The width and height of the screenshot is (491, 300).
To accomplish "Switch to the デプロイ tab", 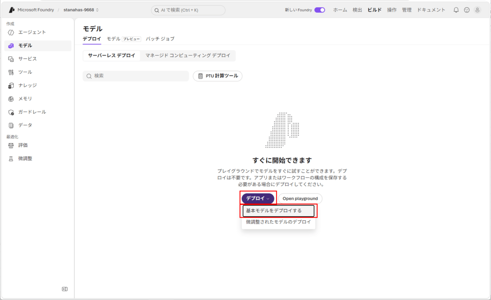I will (x=92, y=39).
